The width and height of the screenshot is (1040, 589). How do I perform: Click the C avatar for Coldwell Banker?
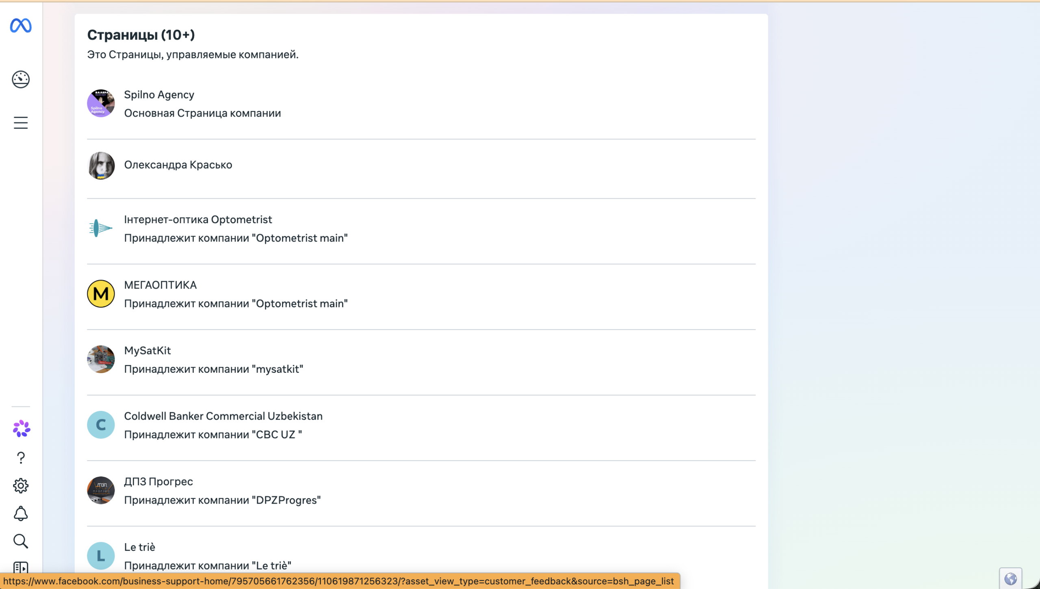pos(101,425)
